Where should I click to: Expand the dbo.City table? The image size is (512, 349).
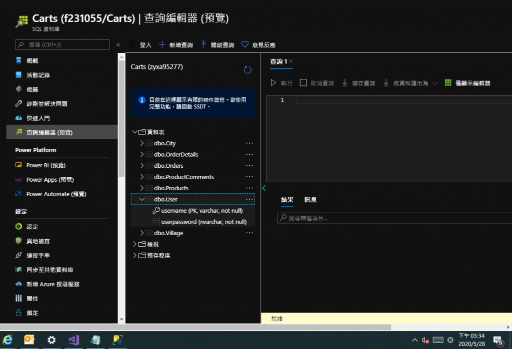tap(141, 143)
